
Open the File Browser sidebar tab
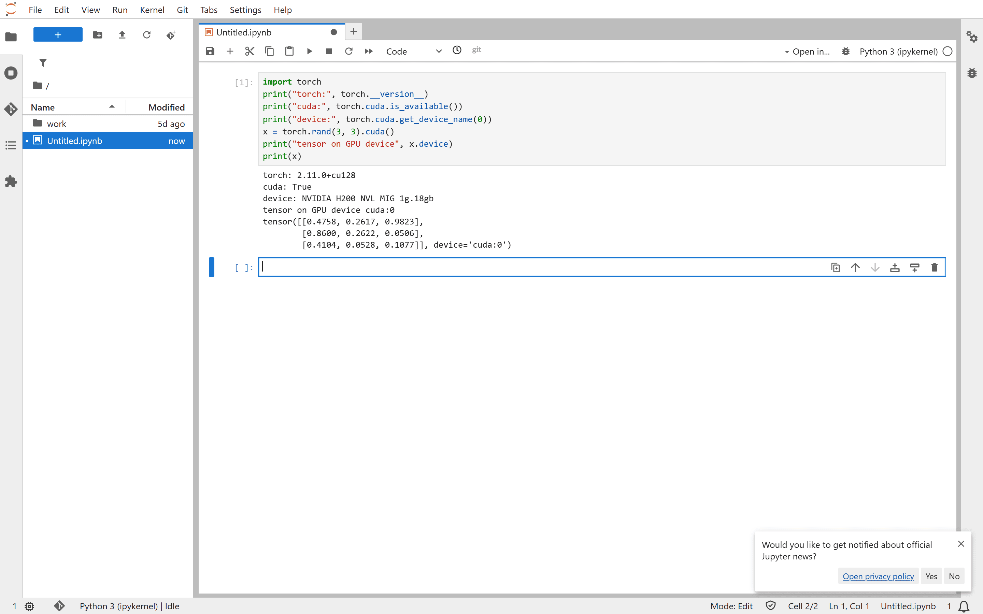point(11,37)
